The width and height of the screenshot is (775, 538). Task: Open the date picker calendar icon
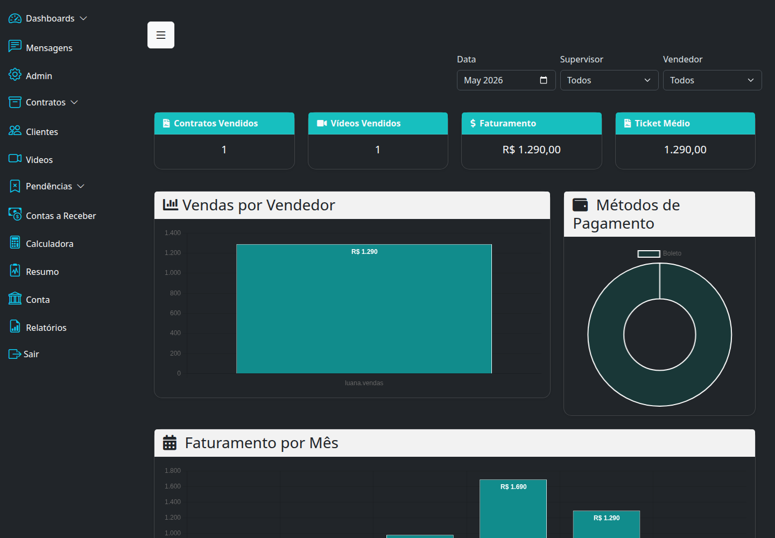click(544, 80)
